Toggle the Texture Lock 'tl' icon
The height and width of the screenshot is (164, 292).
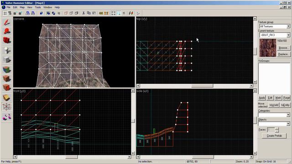(x=124, y=13)
